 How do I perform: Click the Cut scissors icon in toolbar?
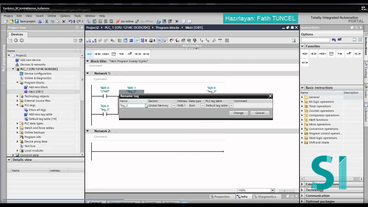[x=47, y=21]
